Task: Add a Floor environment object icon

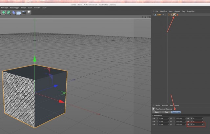Action: 19,13
